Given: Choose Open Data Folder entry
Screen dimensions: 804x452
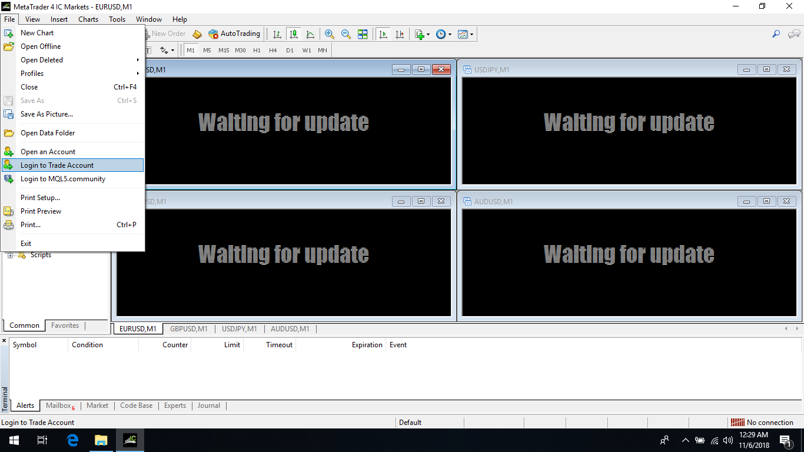Looking at the screenshot, I should coord(72,133).
